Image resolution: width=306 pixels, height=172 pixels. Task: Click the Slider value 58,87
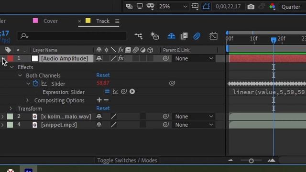(x=103, y=83)
